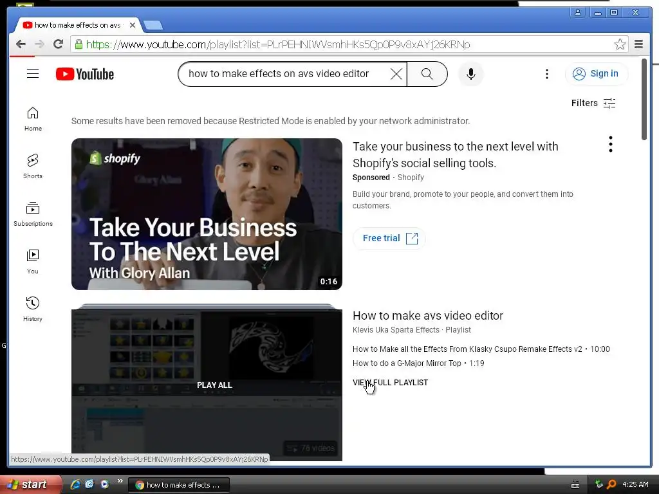The image size is (659, 494).
Task: Close the 'how to make effects' tab
Action: point(133,25)
